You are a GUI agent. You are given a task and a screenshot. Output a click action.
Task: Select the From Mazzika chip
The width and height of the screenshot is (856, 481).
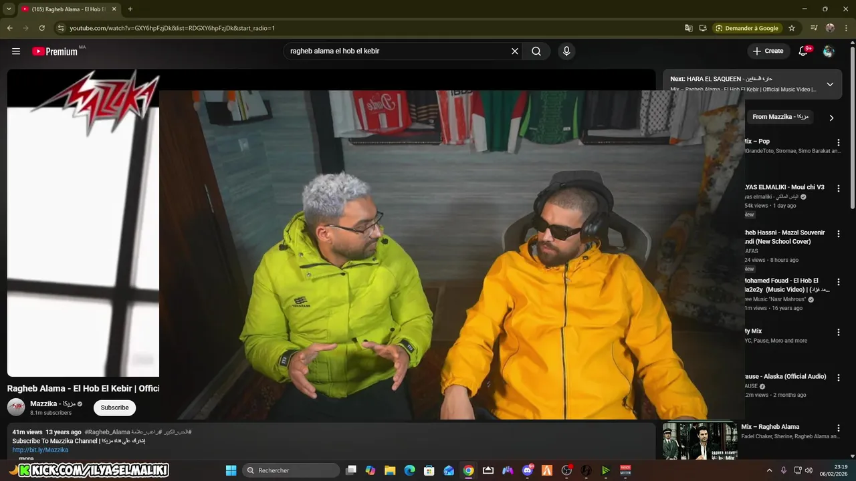(x=780, y=117)
